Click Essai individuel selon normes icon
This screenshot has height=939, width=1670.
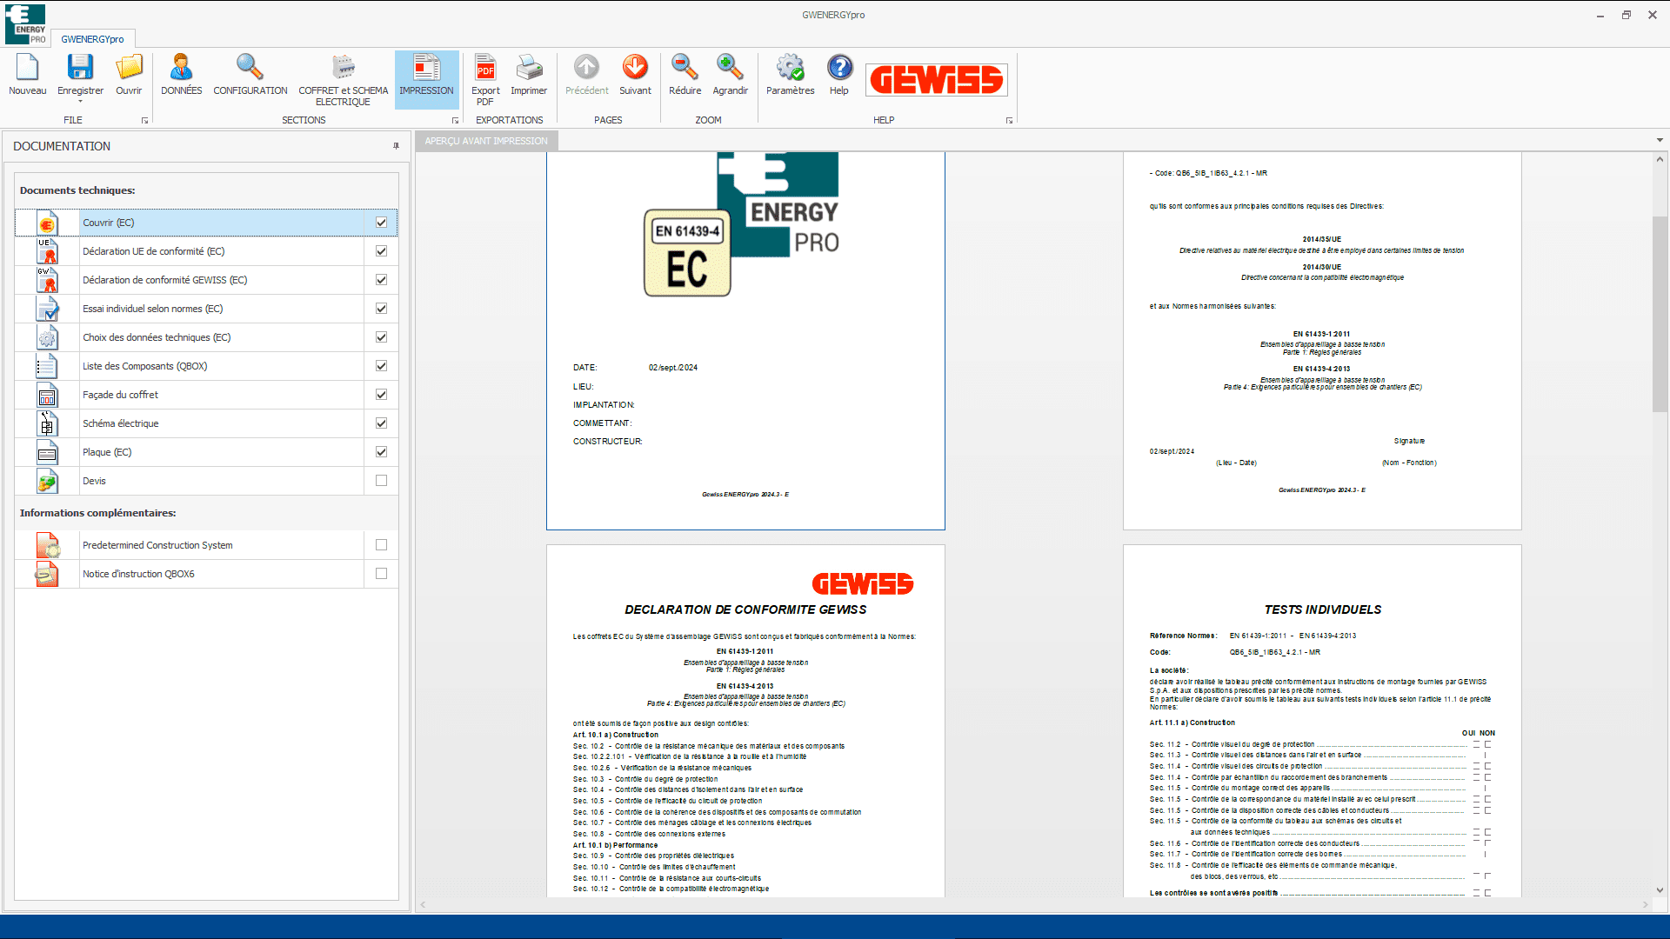pos(47,309)
